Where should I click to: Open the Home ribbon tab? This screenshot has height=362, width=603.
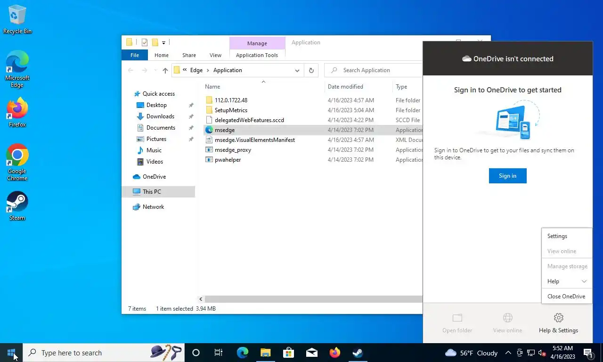pos(162,55)
